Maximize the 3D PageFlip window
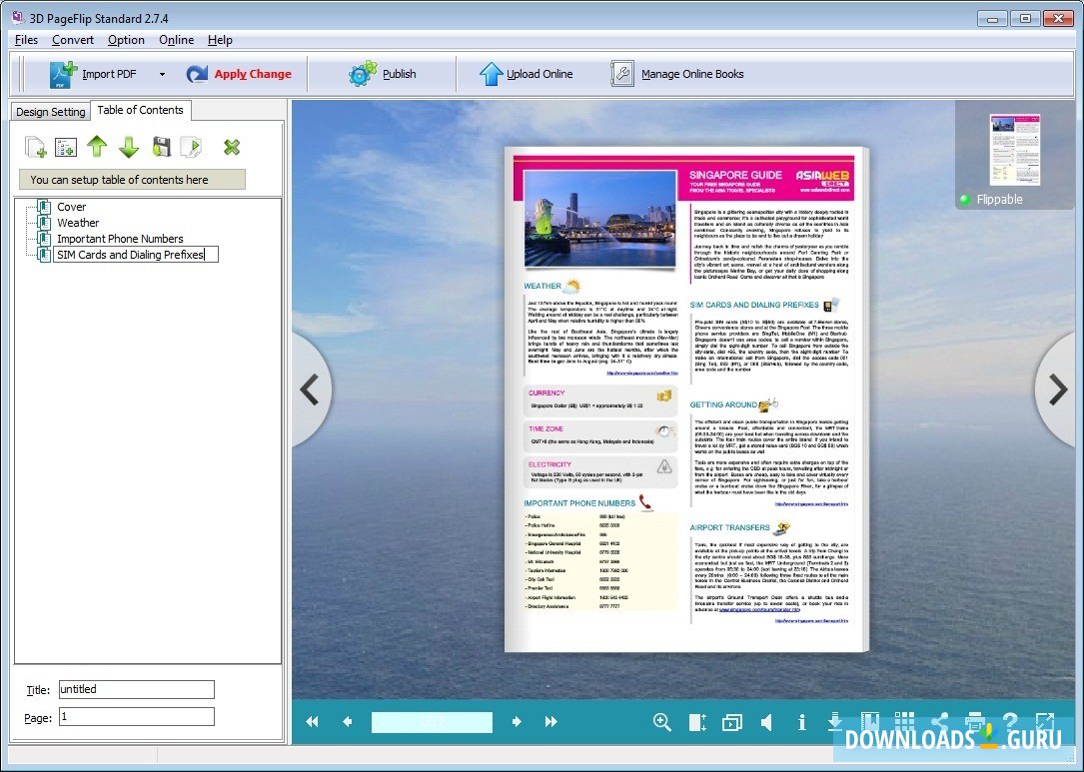1084x772 pixels. [1026, 18]
